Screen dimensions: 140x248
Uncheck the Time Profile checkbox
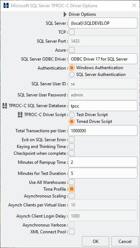(72, 189)
